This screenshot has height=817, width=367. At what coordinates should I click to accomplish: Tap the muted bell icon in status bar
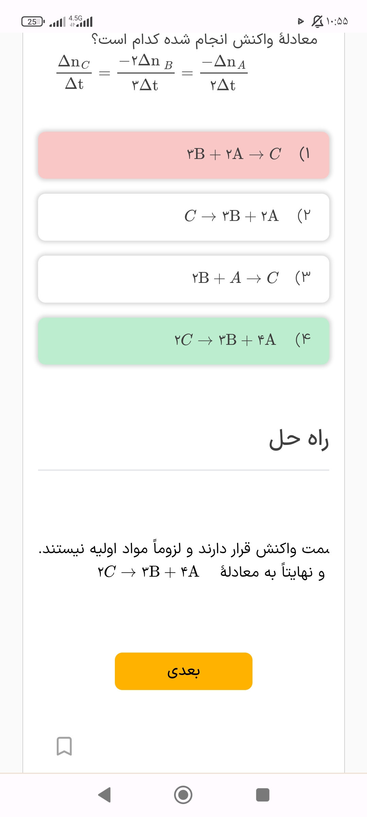click(x=317, y=21)
